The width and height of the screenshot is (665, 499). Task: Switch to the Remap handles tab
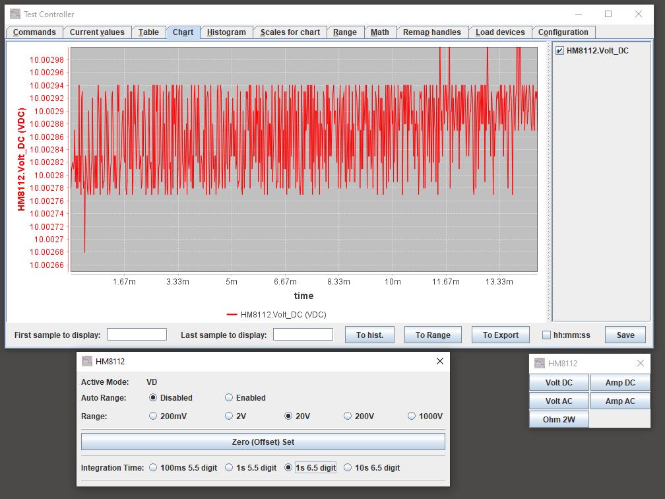click(431, 32)
